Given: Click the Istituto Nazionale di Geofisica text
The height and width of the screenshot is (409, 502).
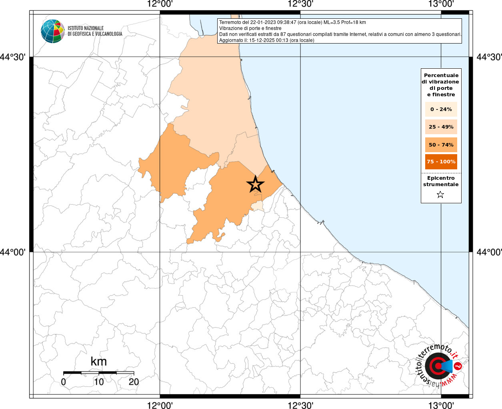Looking at the screenshot, I should 95,31.
